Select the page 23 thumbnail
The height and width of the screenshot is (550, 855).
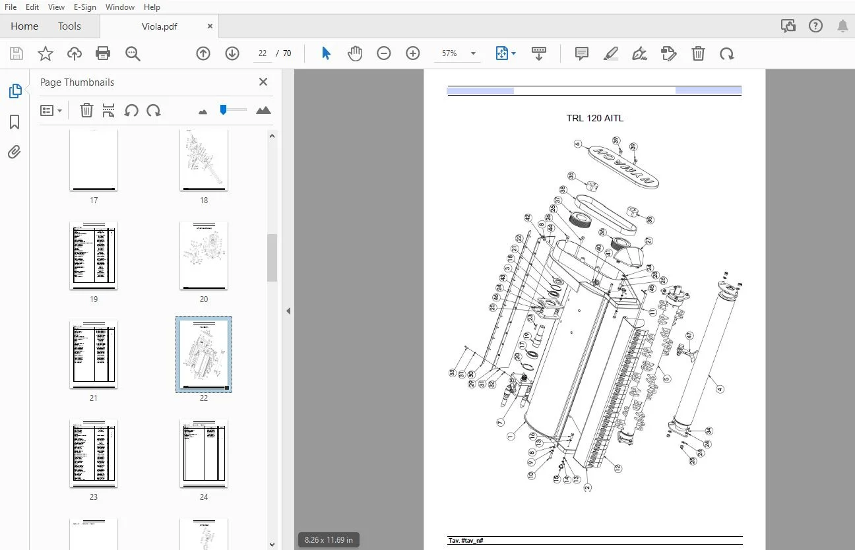94,454
